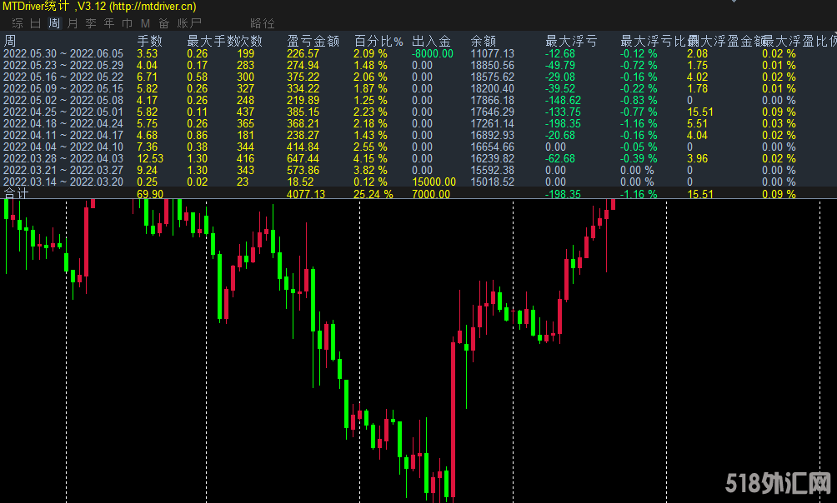Click the 余额 column header
Viewport: 837px width, 503px height.
coord(483,40)
